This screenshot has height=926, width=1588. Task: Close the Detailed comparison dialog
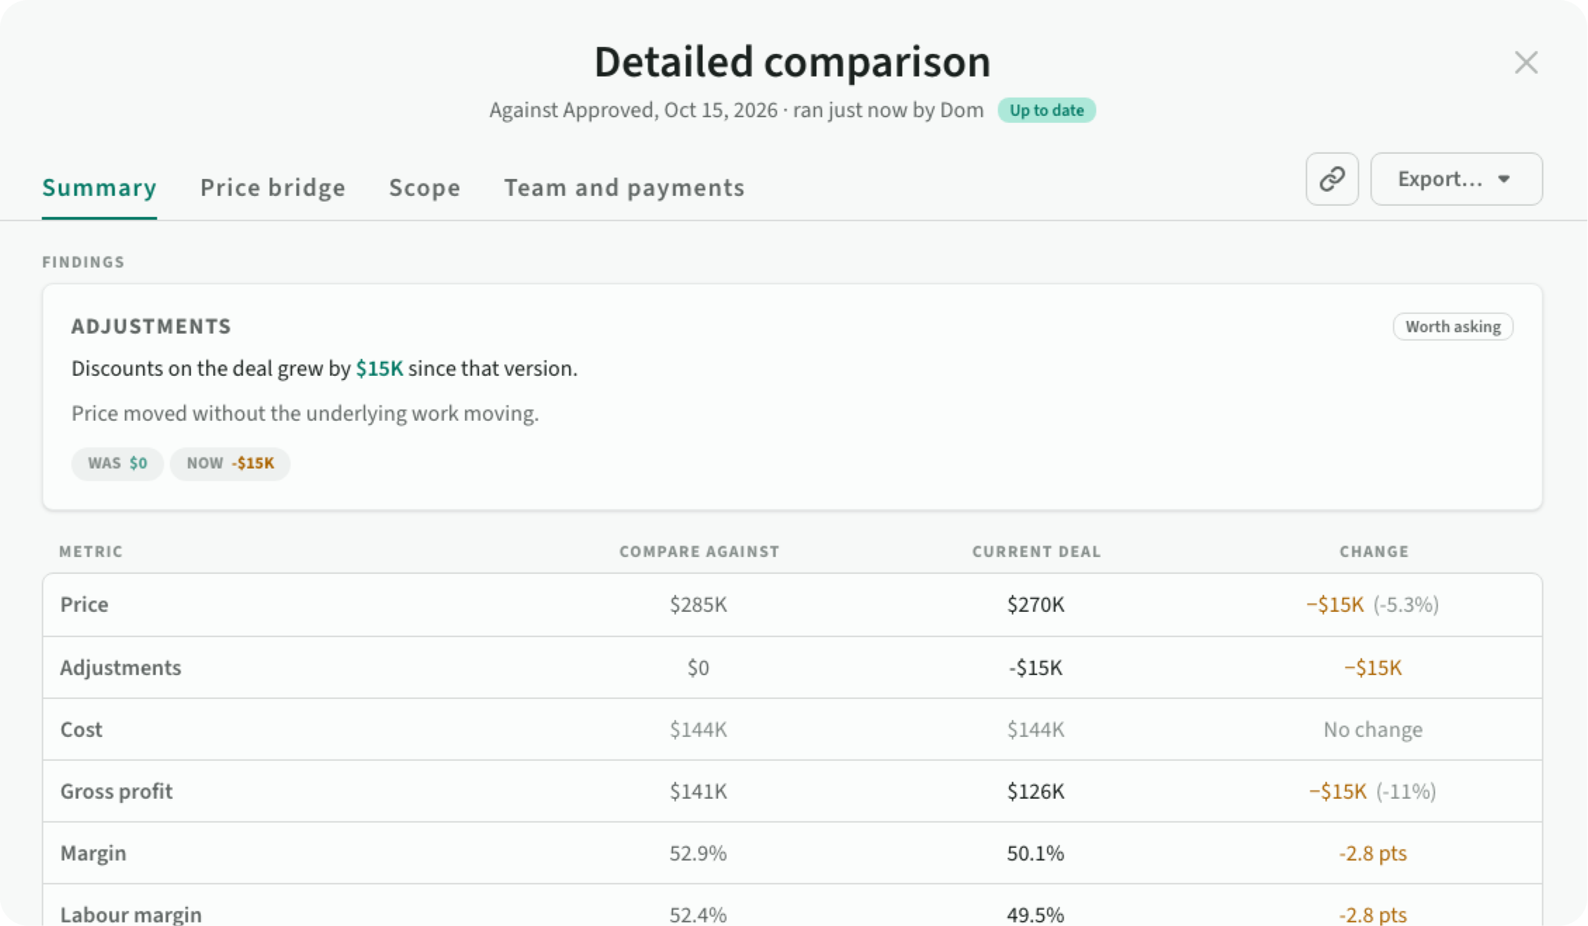(1525, 63)
